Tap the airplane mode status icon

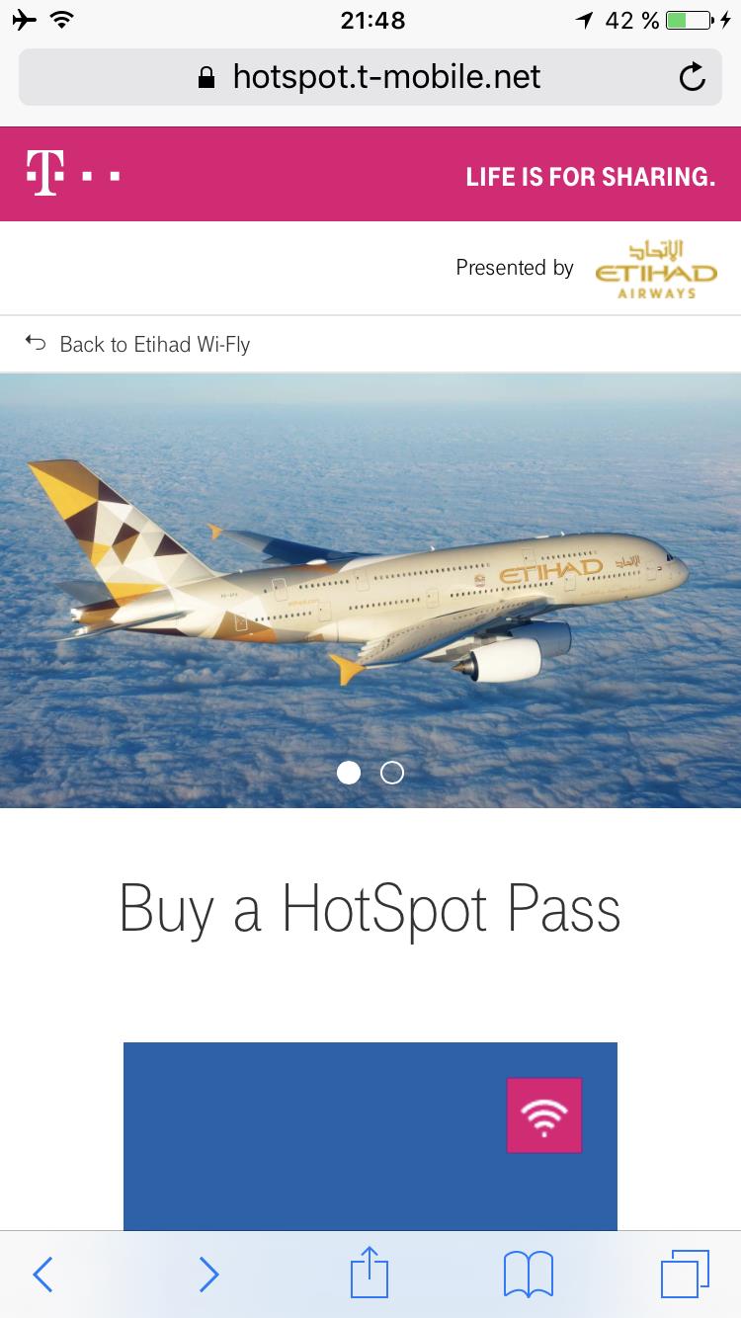(x=25, y=21)
